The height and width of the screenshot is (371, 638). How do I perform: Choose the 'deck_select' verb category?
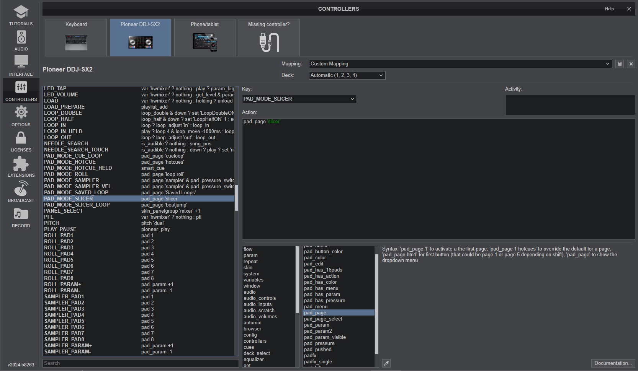pos(269,353)
